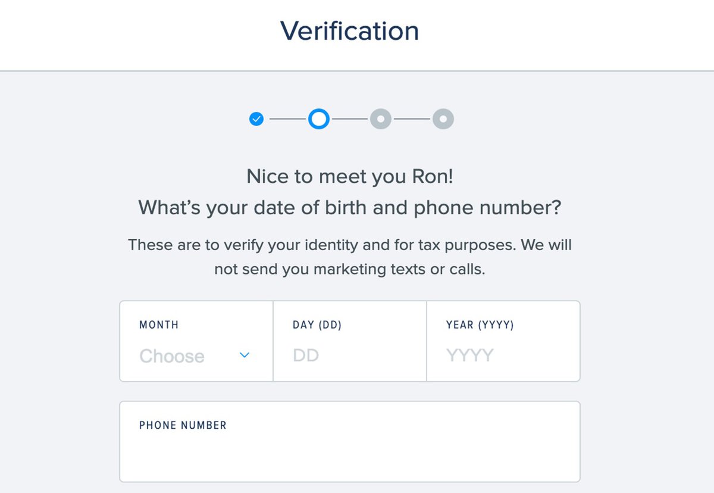Click the 'Nice to meet you Ron!' greeting
The height and width of the screenshot is (493, 714).
(x=350, y=177)
